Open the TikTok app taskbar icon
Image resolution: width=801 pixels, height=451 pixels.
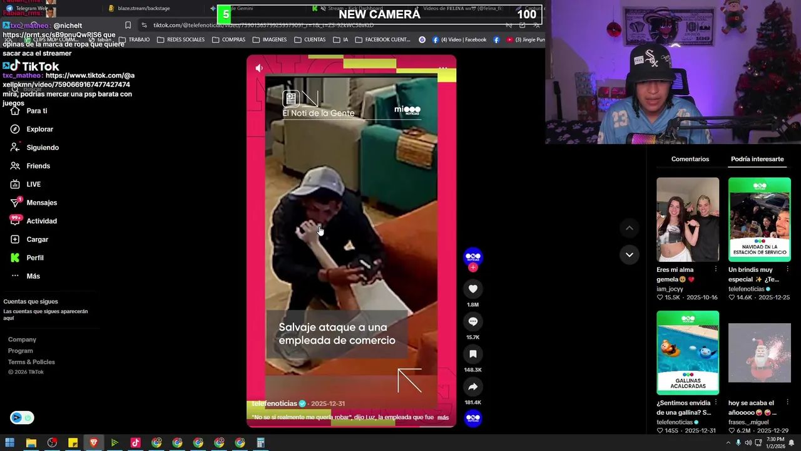(135, 443)
